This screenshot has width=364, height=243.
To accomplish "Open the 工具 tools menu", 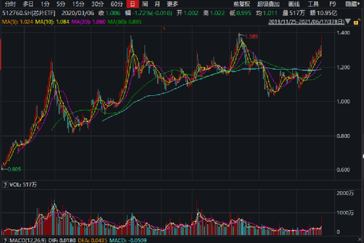I will pyautogui.click(x=313, y=4).
